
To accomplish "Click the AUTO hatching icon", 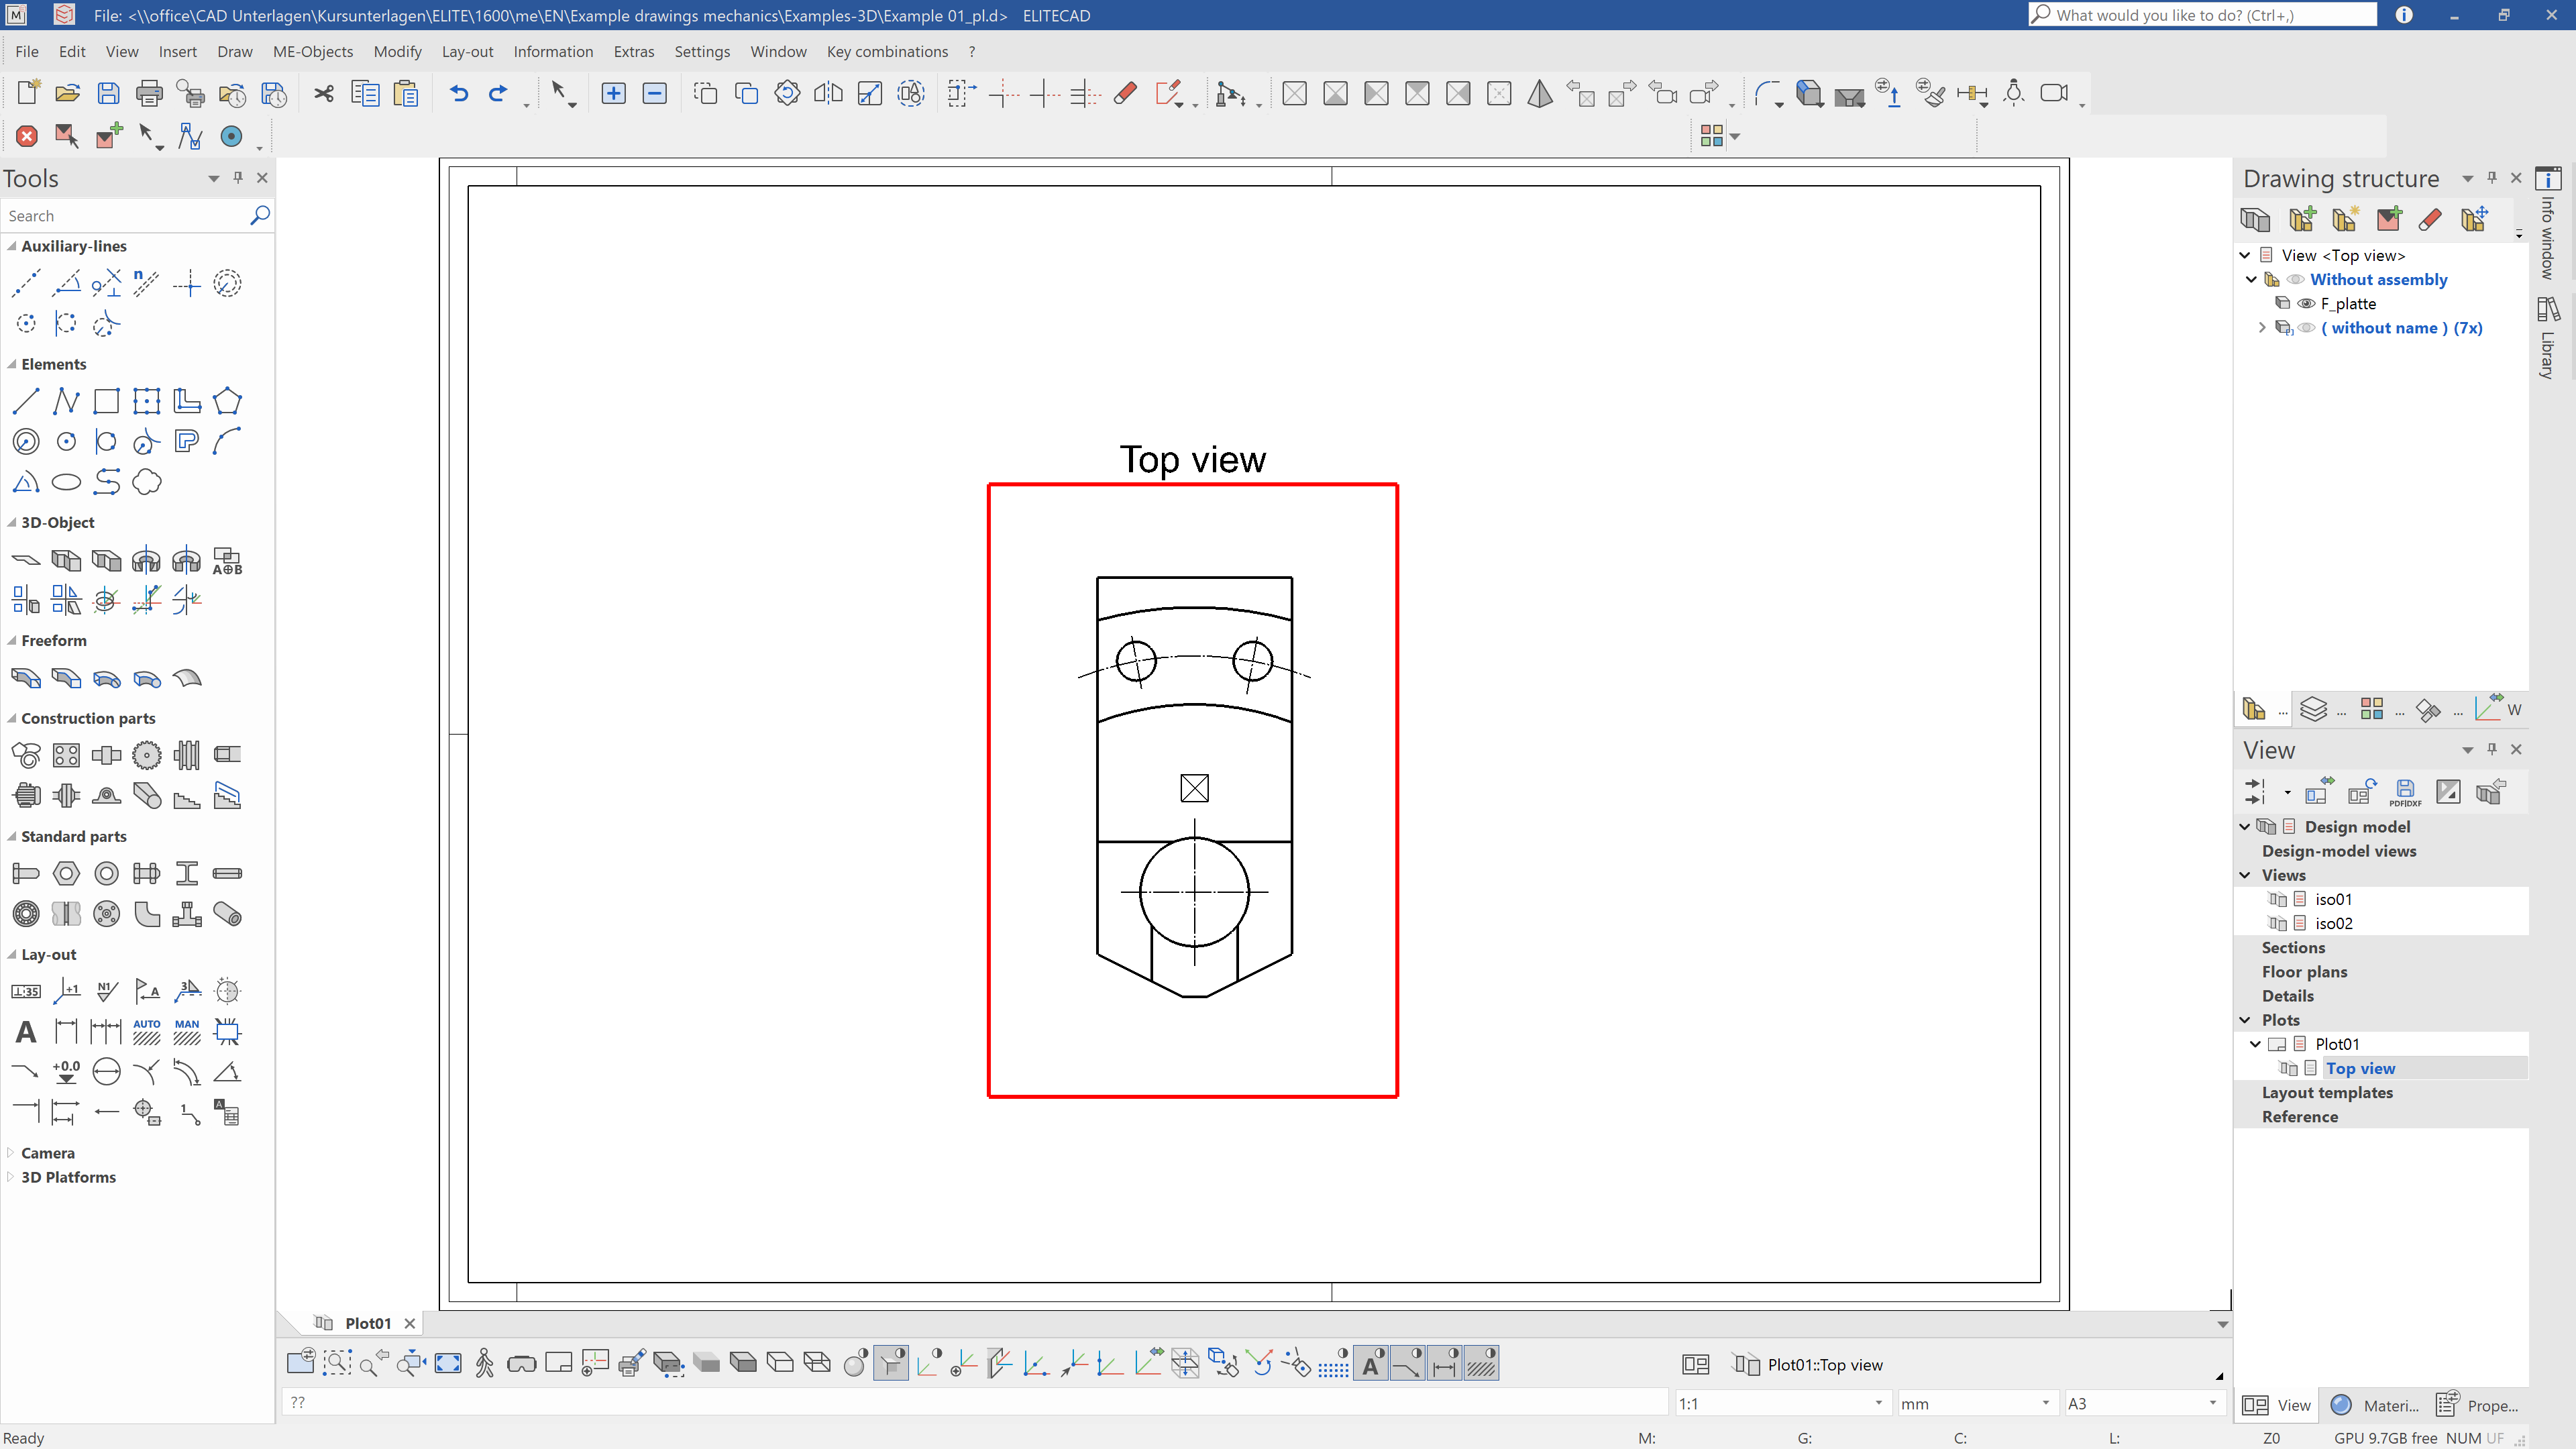I will pos(146,1032).
